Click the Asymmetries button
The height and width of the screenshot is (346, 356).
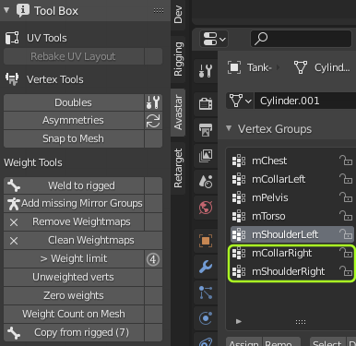[74, 121]
